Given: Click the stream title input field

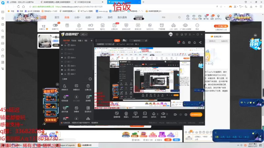Looking at the screenshot, I should pyautogui.click(x=104, y=40).
